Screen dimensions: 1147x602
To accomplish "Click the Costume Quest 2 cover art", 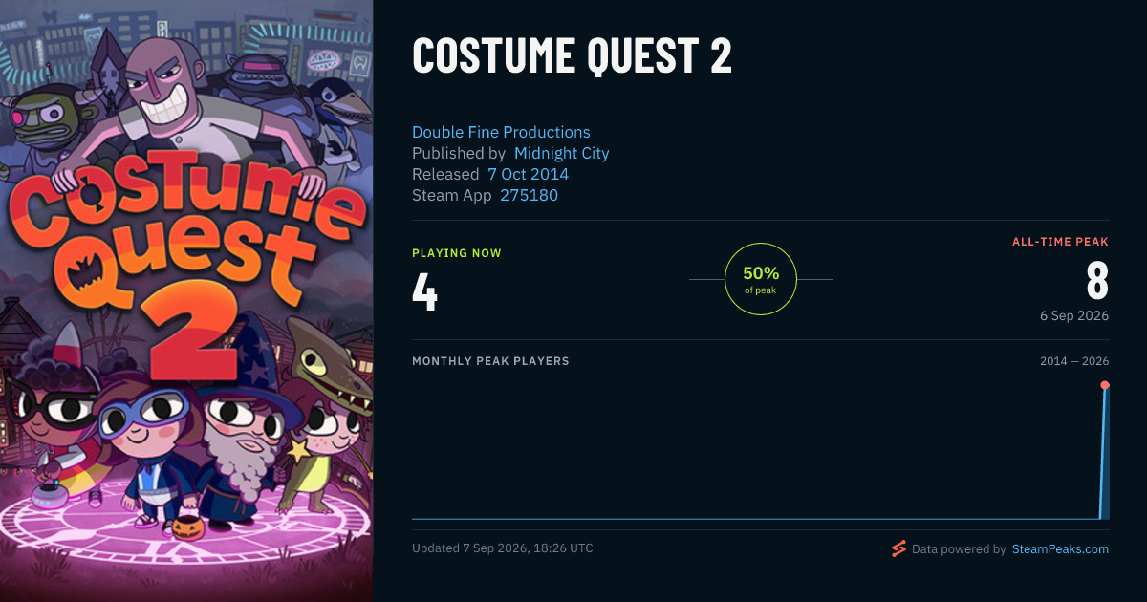I will [x=186, y=301].
